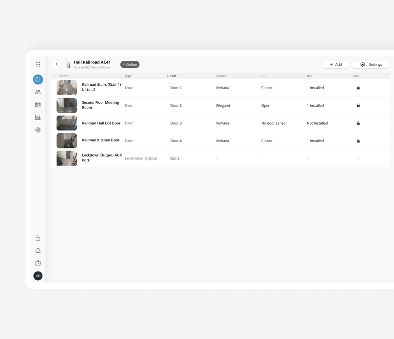This screenshot has width=394, height=339.
Task: Open Railroad Stairs (Stair 1) entry
Action: point(102,87)
